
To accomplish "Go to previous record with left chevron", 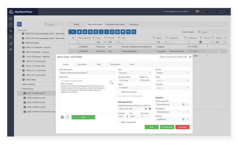I will (x=101, y=32).
